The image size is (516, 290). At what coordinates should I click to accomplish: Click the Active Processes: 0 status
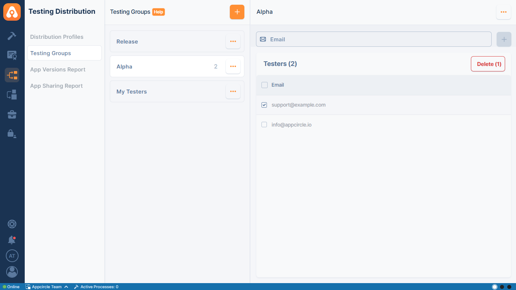coord(99,287)
